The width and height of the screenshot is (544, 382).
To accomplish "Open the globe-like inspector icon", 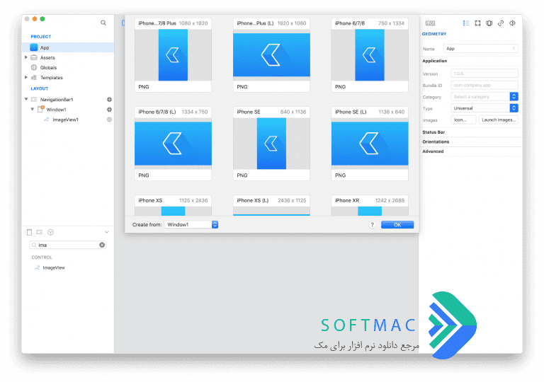I will point(489,23).
